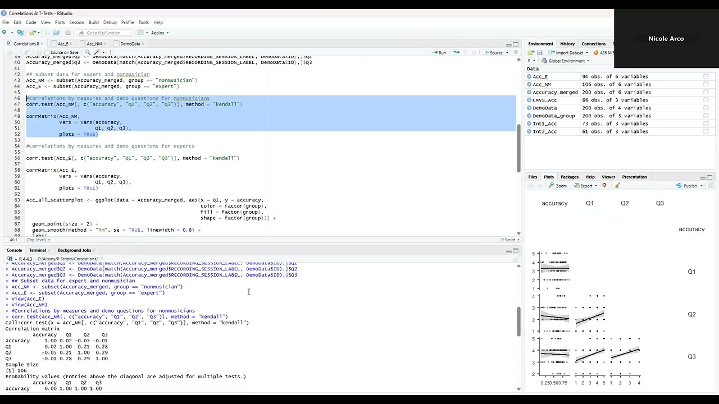719x404 pixels.
Task: View Int2_Acc data table grid icon
Action: tap(706, 131)
